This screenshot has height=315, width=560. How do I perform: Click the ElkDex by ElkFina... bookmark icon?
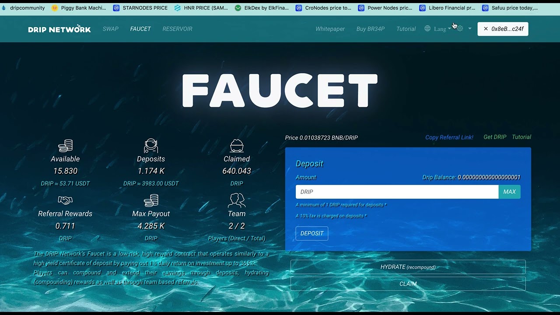(238, 8)
